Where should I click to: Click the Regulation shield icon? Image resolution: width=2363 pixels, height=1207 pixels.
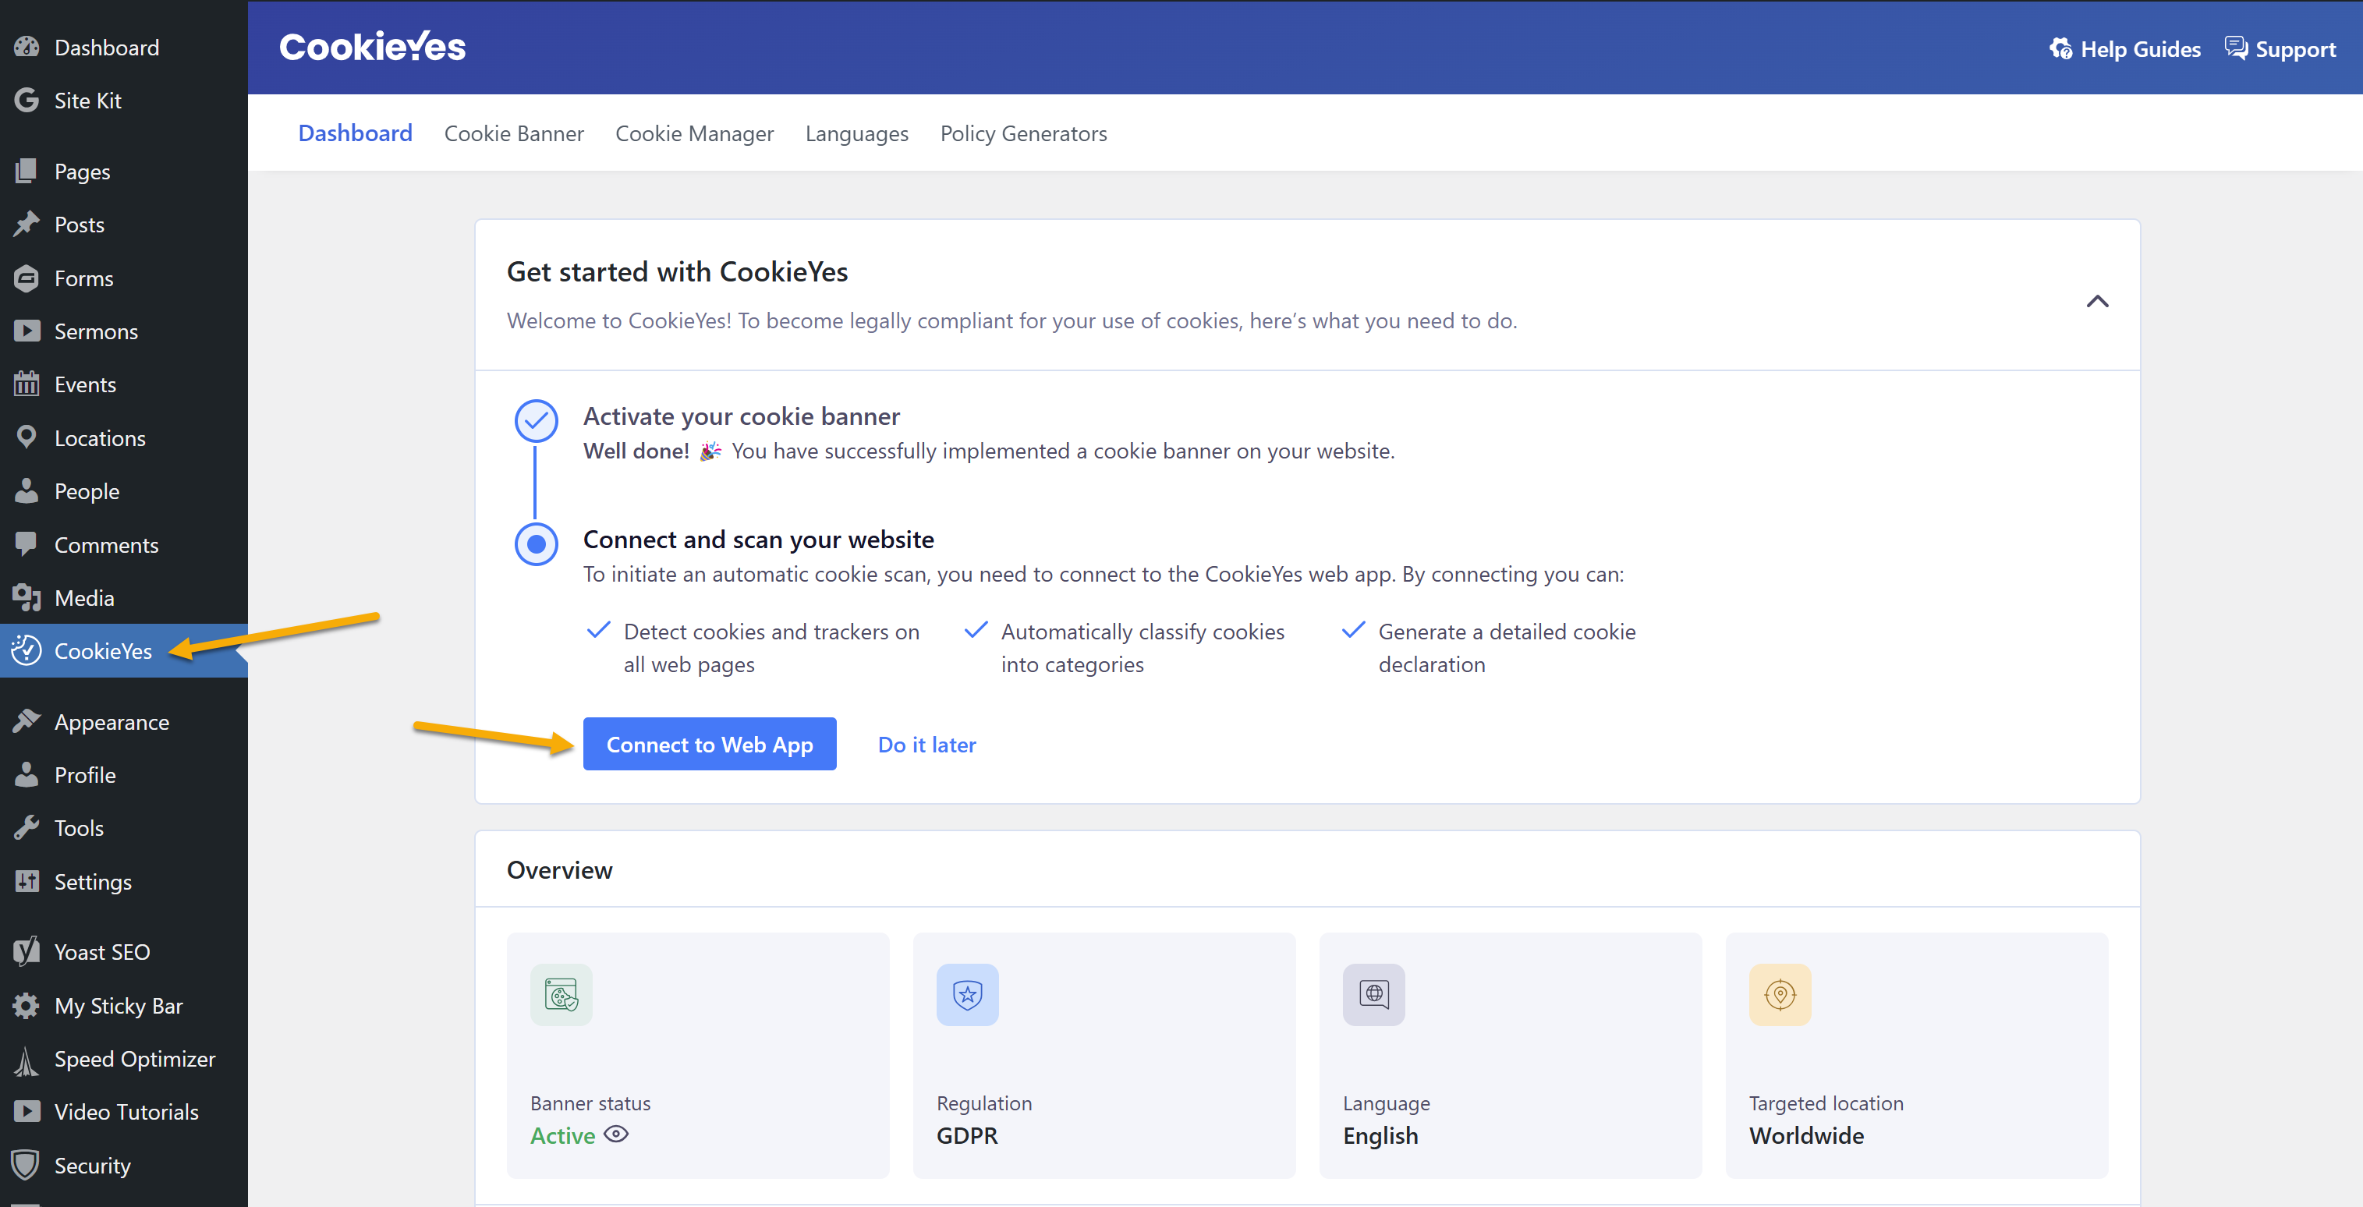point(967,994)
